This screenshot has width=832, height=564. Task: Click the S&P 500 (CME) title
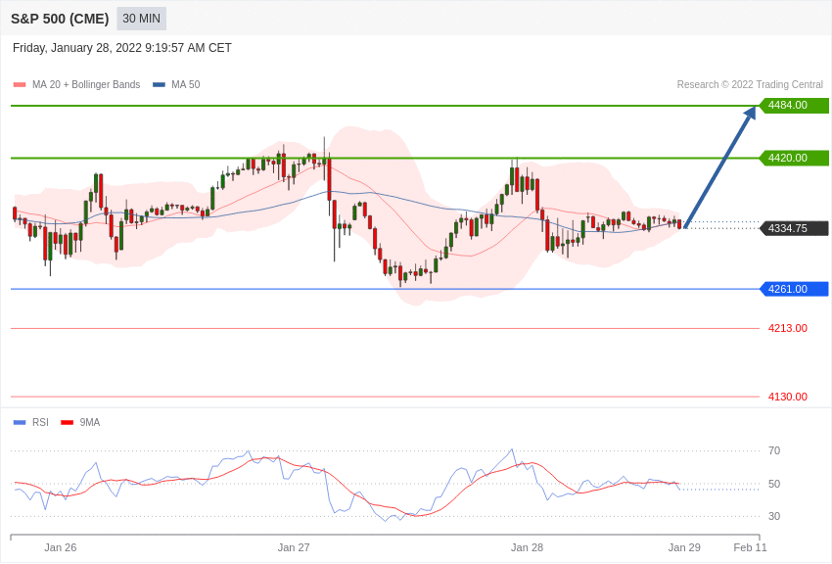(x=60, y=19)
